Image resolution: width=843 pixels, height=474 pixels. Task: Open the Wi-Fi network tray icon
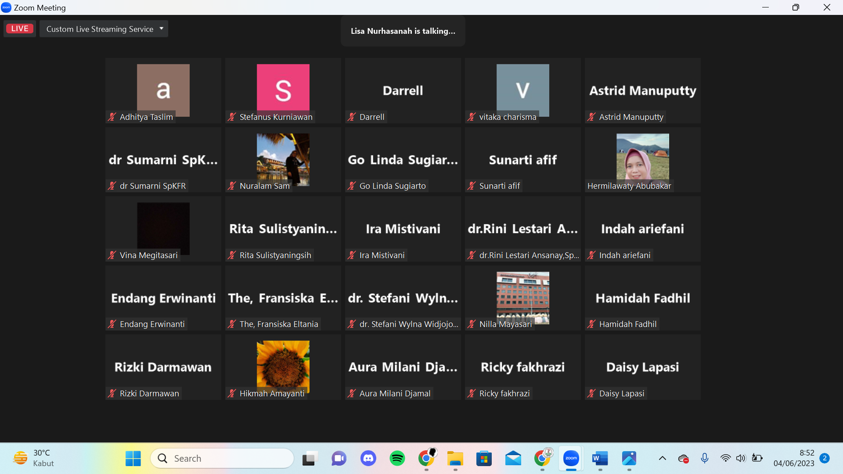tap(725, 459)
